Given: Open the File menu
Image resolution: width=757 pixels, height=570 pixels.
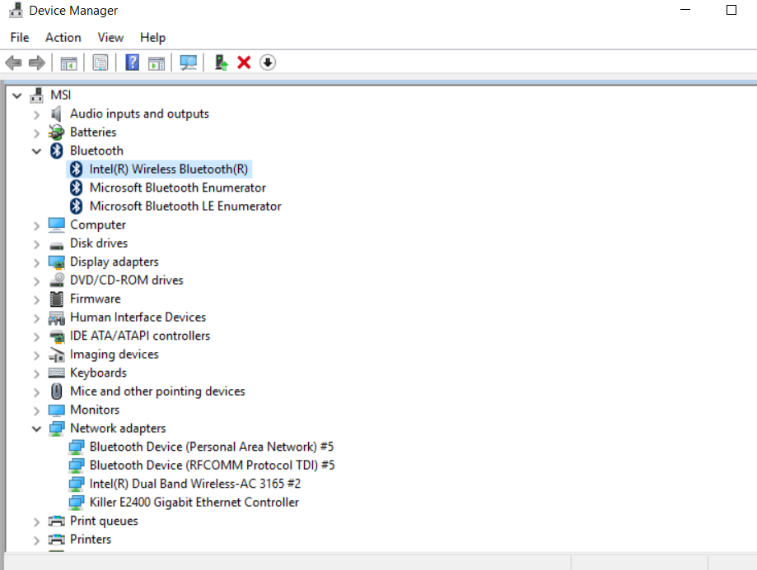Looking at the screenshot, I should point(20,37).
